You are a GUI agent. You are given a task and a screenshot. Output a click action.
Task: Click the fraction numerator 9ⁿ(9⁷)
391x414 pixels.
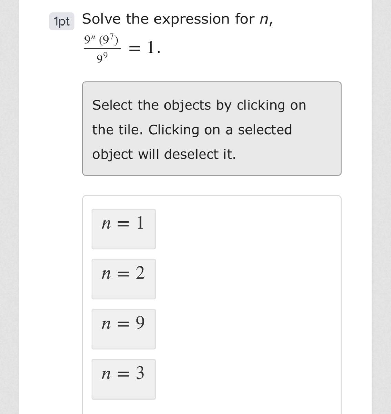pyautogui.click(x=102, y=41)
